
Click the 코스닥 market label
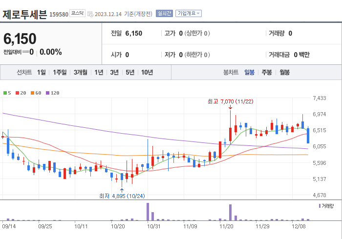pyautogui.click(x=77, y=13)
